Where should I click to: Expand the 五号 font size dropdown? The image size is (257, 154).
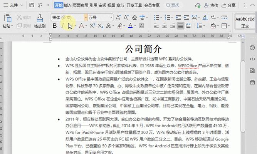(x=111, y=17)
